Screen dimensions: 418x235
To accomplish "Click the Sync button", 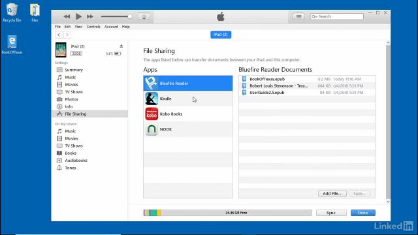I will click(x=331, y=213).
